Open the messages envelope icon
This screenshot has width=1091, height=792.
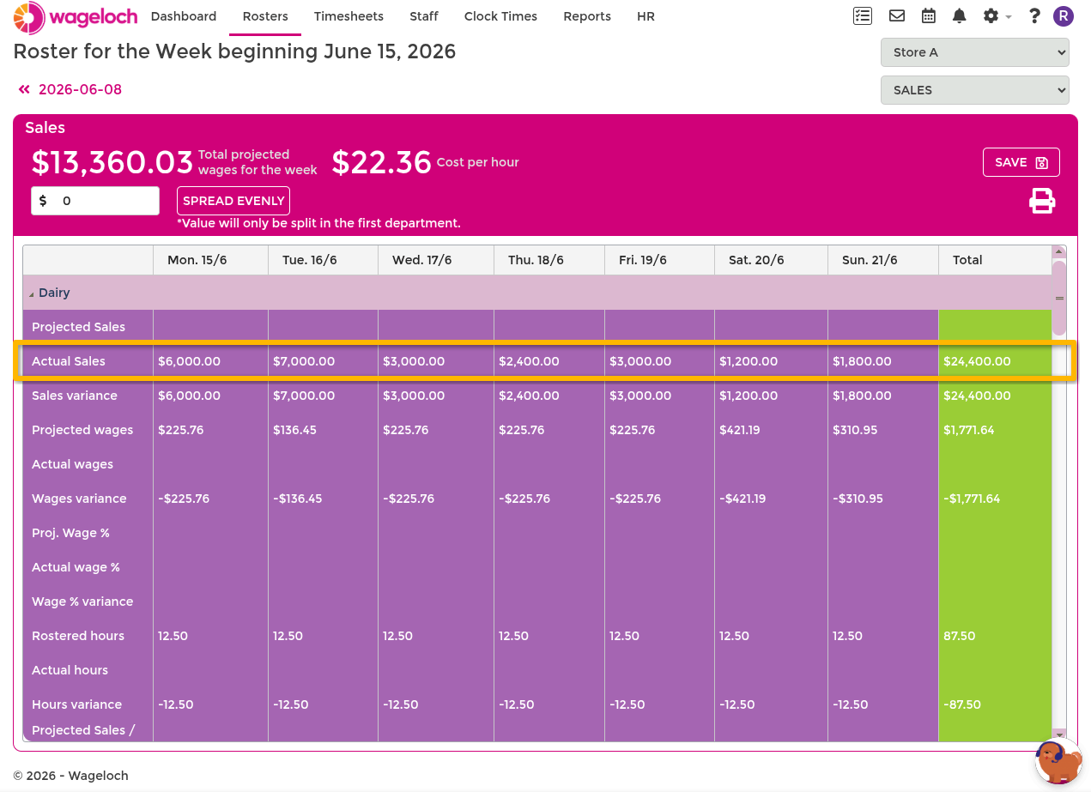[897, 16]
